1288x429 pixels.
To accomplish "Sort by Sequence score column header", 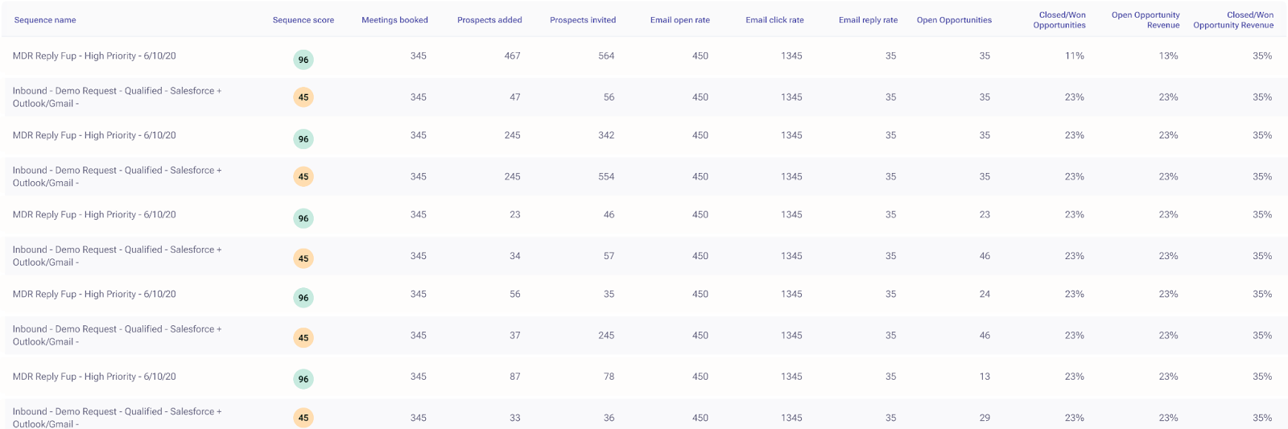I will (303, 20).
